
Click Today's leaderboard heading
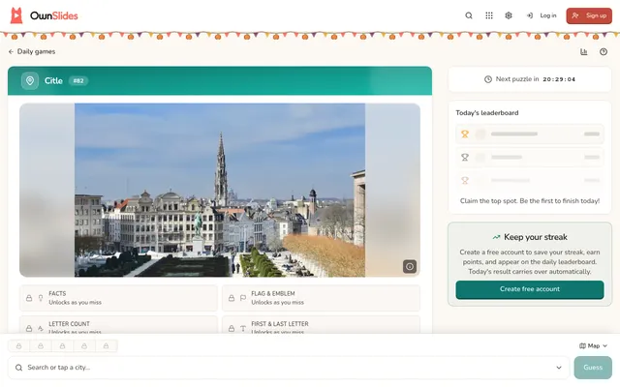486,113
